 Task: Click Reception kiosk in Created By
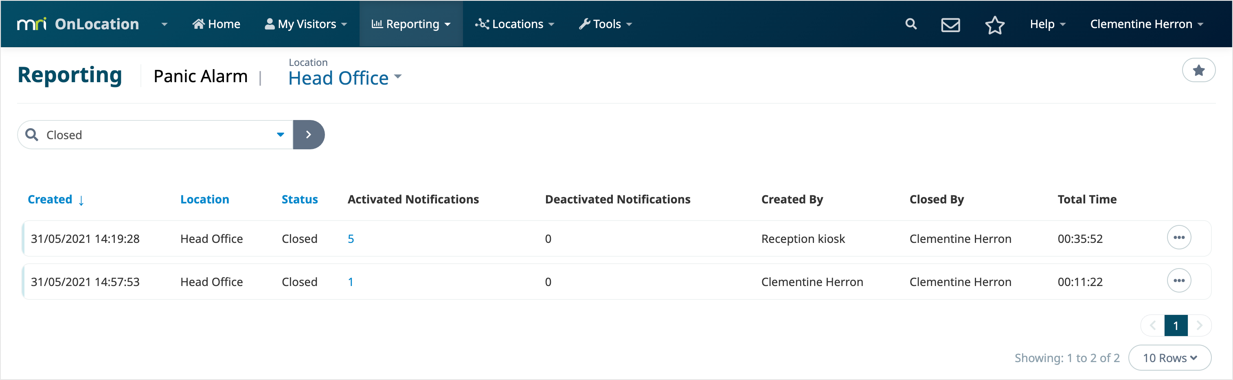(x=803, y=238)
